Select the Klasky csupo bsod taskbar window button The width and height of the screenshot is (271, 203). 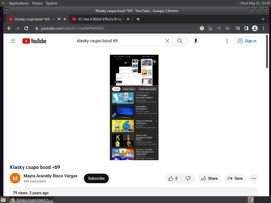(31, 200)
